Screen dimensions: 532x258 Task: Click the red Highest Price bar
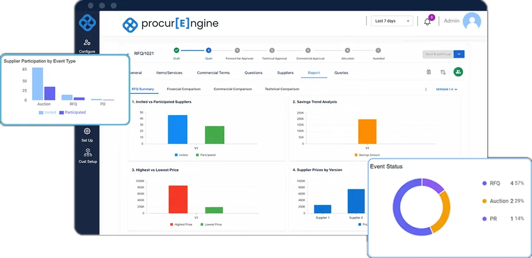(x=178, y=199)
